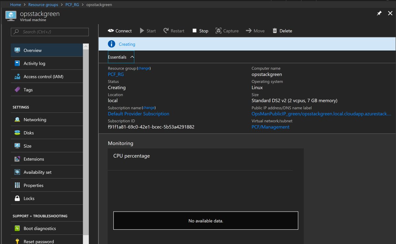Click the Access control people icon
Image resolution: width=396 pixels, height=244 pixels.
(x=17, y=77)
